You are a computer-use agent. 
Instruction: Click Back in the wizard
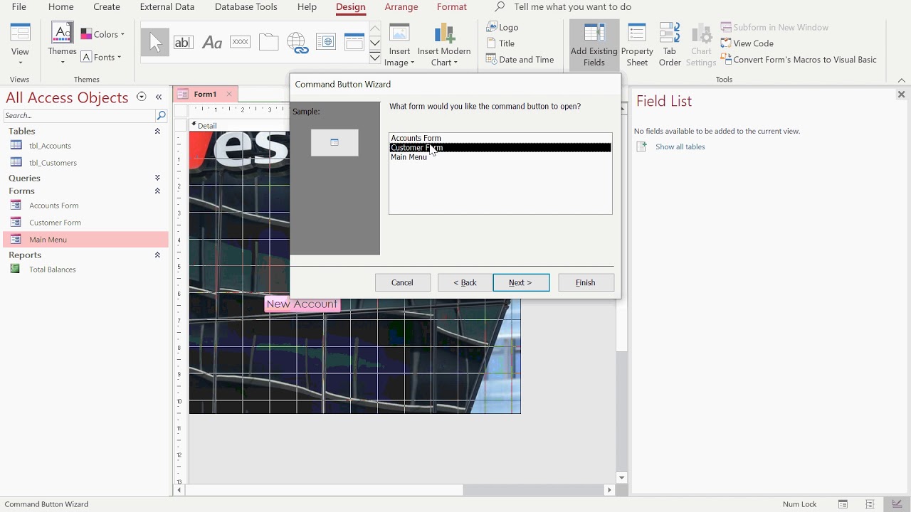(465, 282)
